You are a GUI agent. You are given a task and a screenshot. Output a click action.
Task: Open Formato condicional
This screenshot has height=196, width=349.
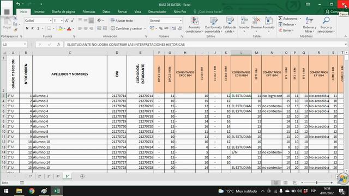click(194, 24)
